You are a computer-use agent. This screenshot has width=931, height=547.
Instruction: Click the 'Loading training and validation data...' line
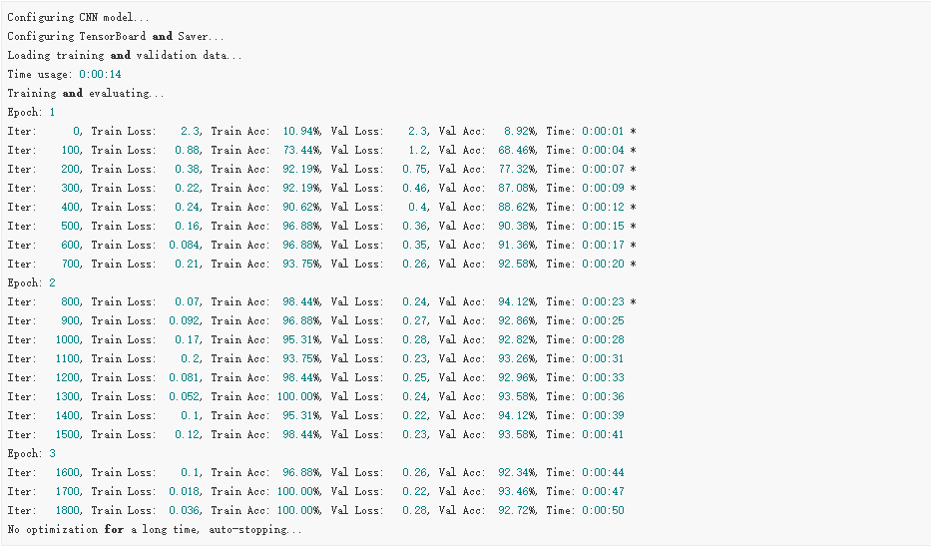click(124, 55)
